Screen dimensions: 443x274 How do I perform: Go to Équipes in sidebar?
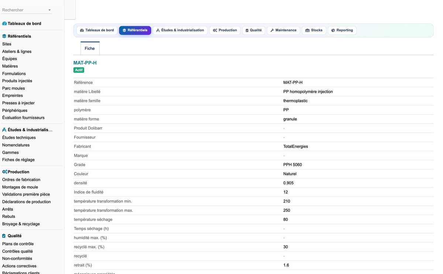(x=10, y=59)
